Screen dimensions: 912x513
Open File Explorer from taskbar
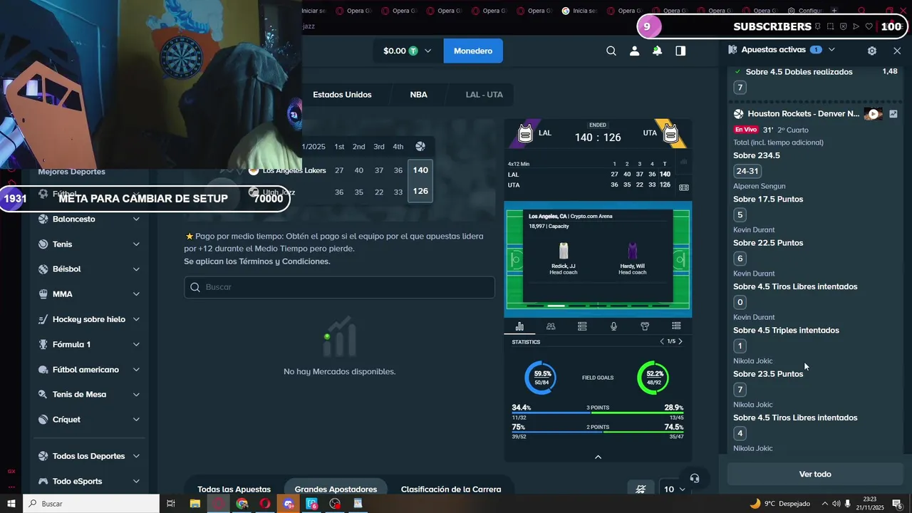coord(195,504)
